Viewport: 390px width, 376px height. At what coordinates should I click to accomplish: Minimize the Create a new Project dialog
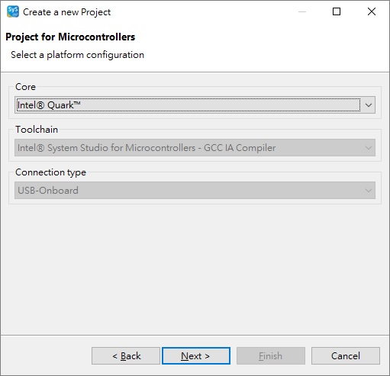(x=302, y=11)
